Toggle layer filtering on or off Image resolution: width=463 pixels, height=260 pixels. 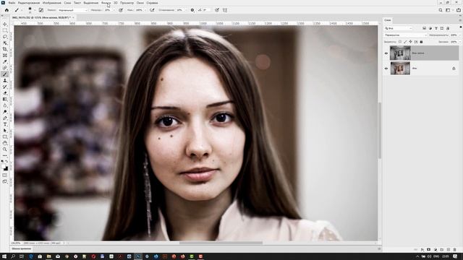461,27
